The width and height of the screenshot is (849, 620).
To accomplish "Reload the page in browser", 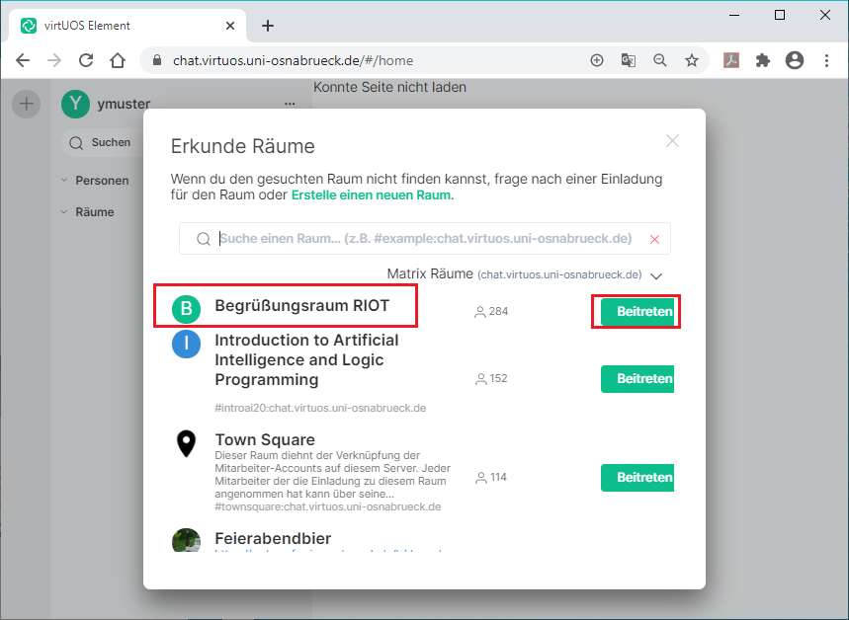I will coord(86,60).
